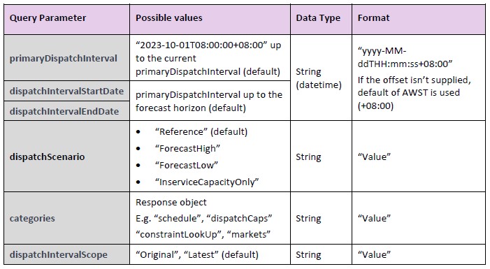This screenshot has height=269, width=490.
Task: Select the dispatchIntervalScope parameter cell
Action: (x=66, y=254)
